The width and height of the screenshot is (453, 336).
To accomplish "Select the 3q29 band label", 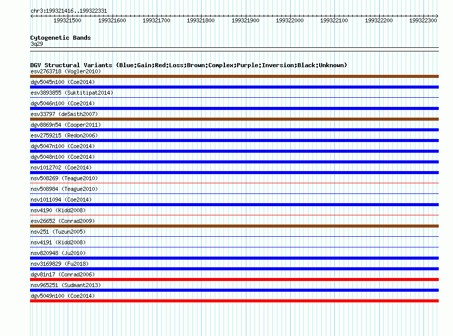I will [37, 44].
